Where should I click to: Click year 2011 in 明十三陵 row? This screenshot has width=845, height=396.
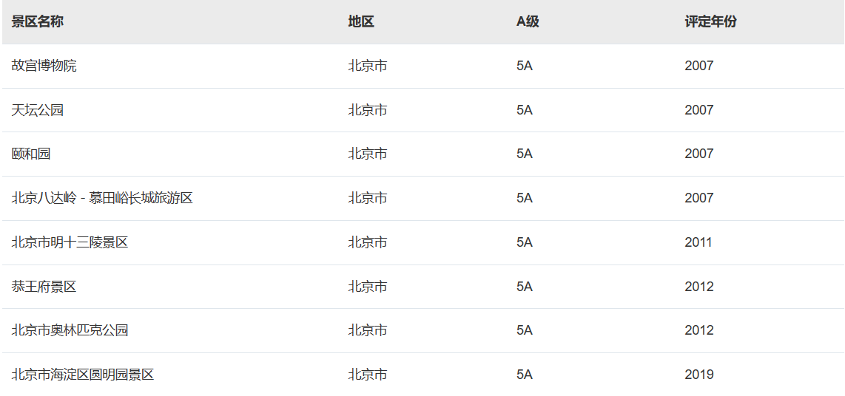pos(698,242)
